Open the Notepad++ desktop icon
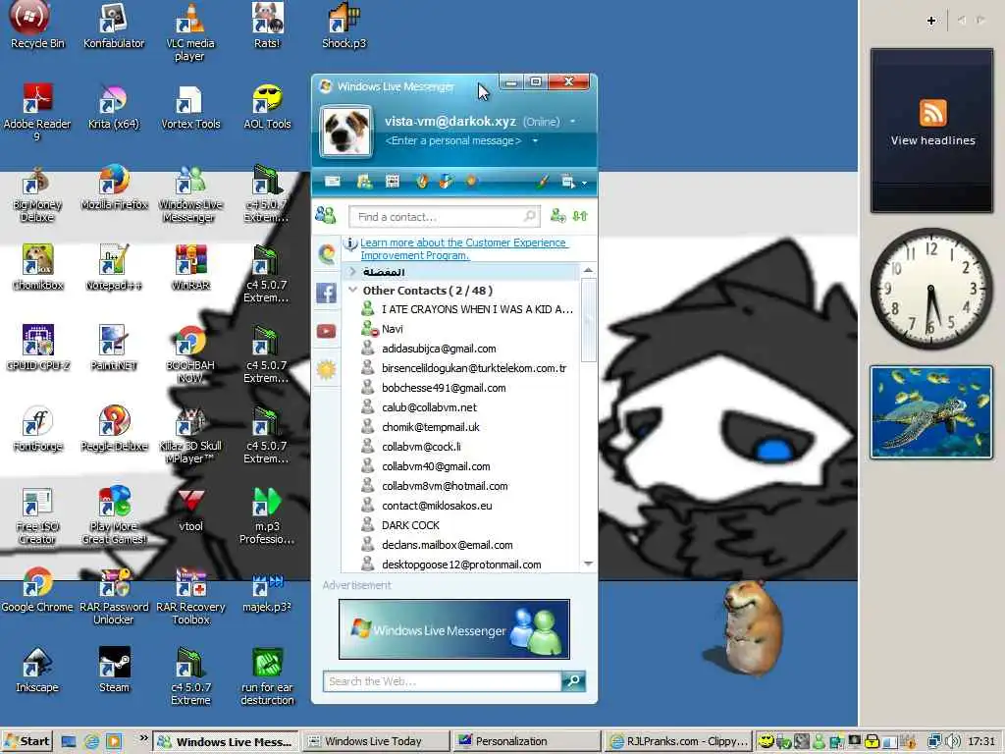 114,267
